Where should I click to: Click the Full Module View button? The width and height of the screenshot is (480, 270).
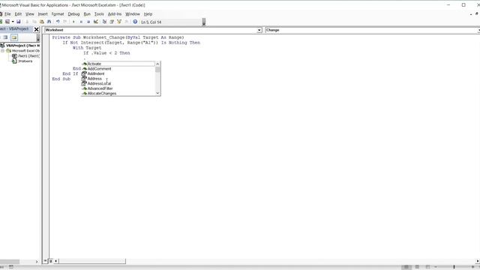tap(51, 261)
